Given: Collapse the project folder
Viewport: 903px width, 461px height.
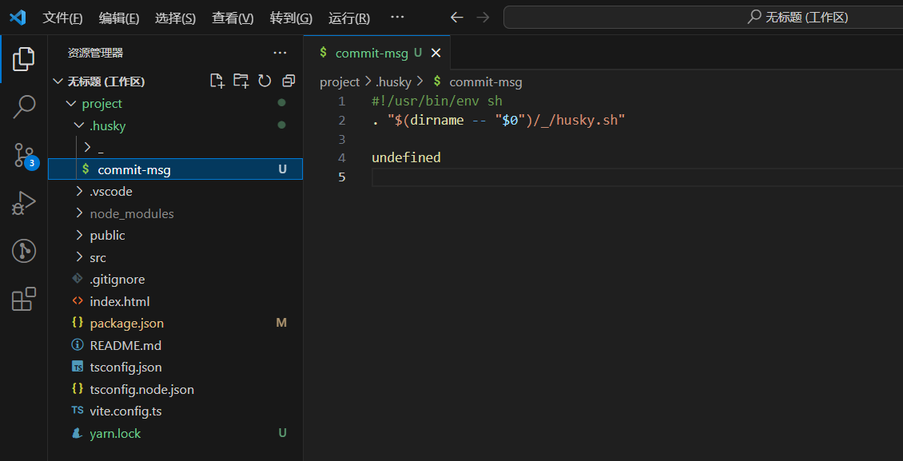Looking at the screenshot, I should click(71, 104).
